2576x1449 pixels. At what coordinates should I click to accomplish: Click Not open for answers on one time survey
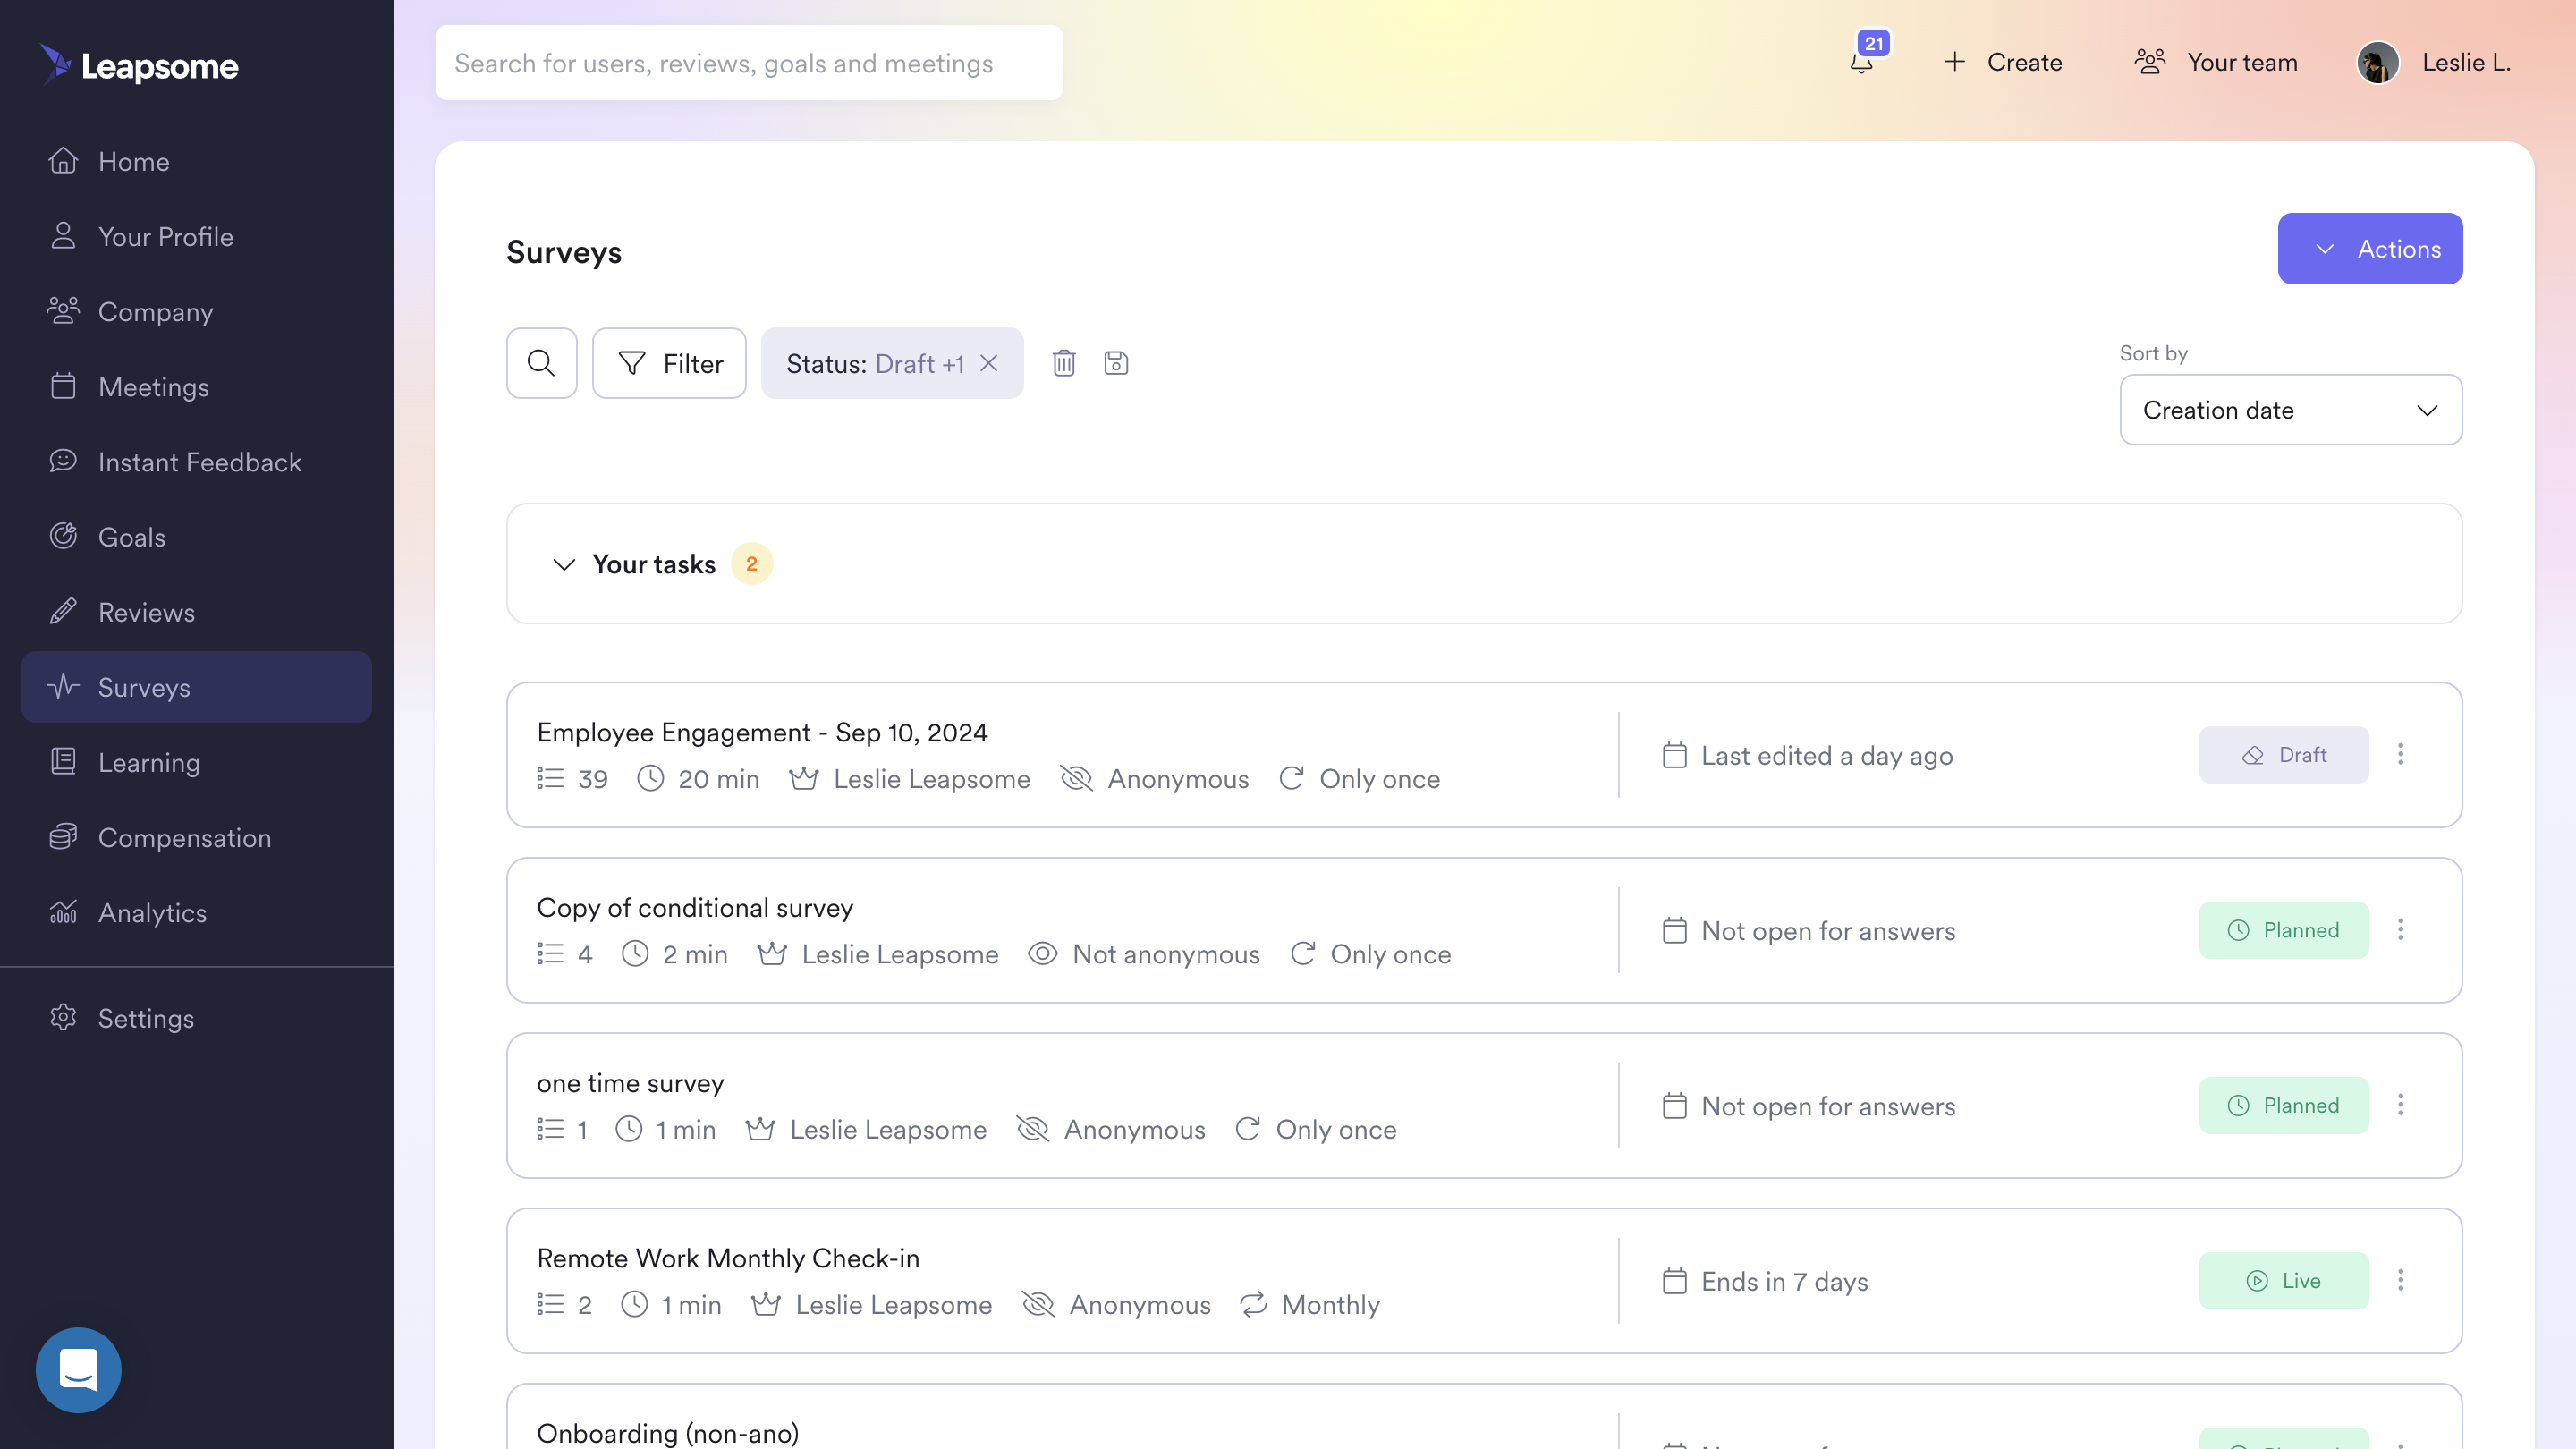click(x=1828, y=1107)
